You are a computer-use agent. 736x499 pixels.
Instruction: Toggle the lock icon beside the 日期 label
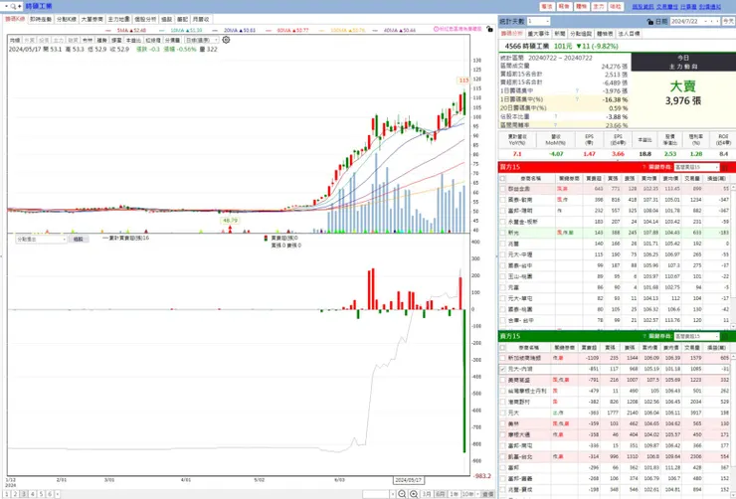[649, 22]
